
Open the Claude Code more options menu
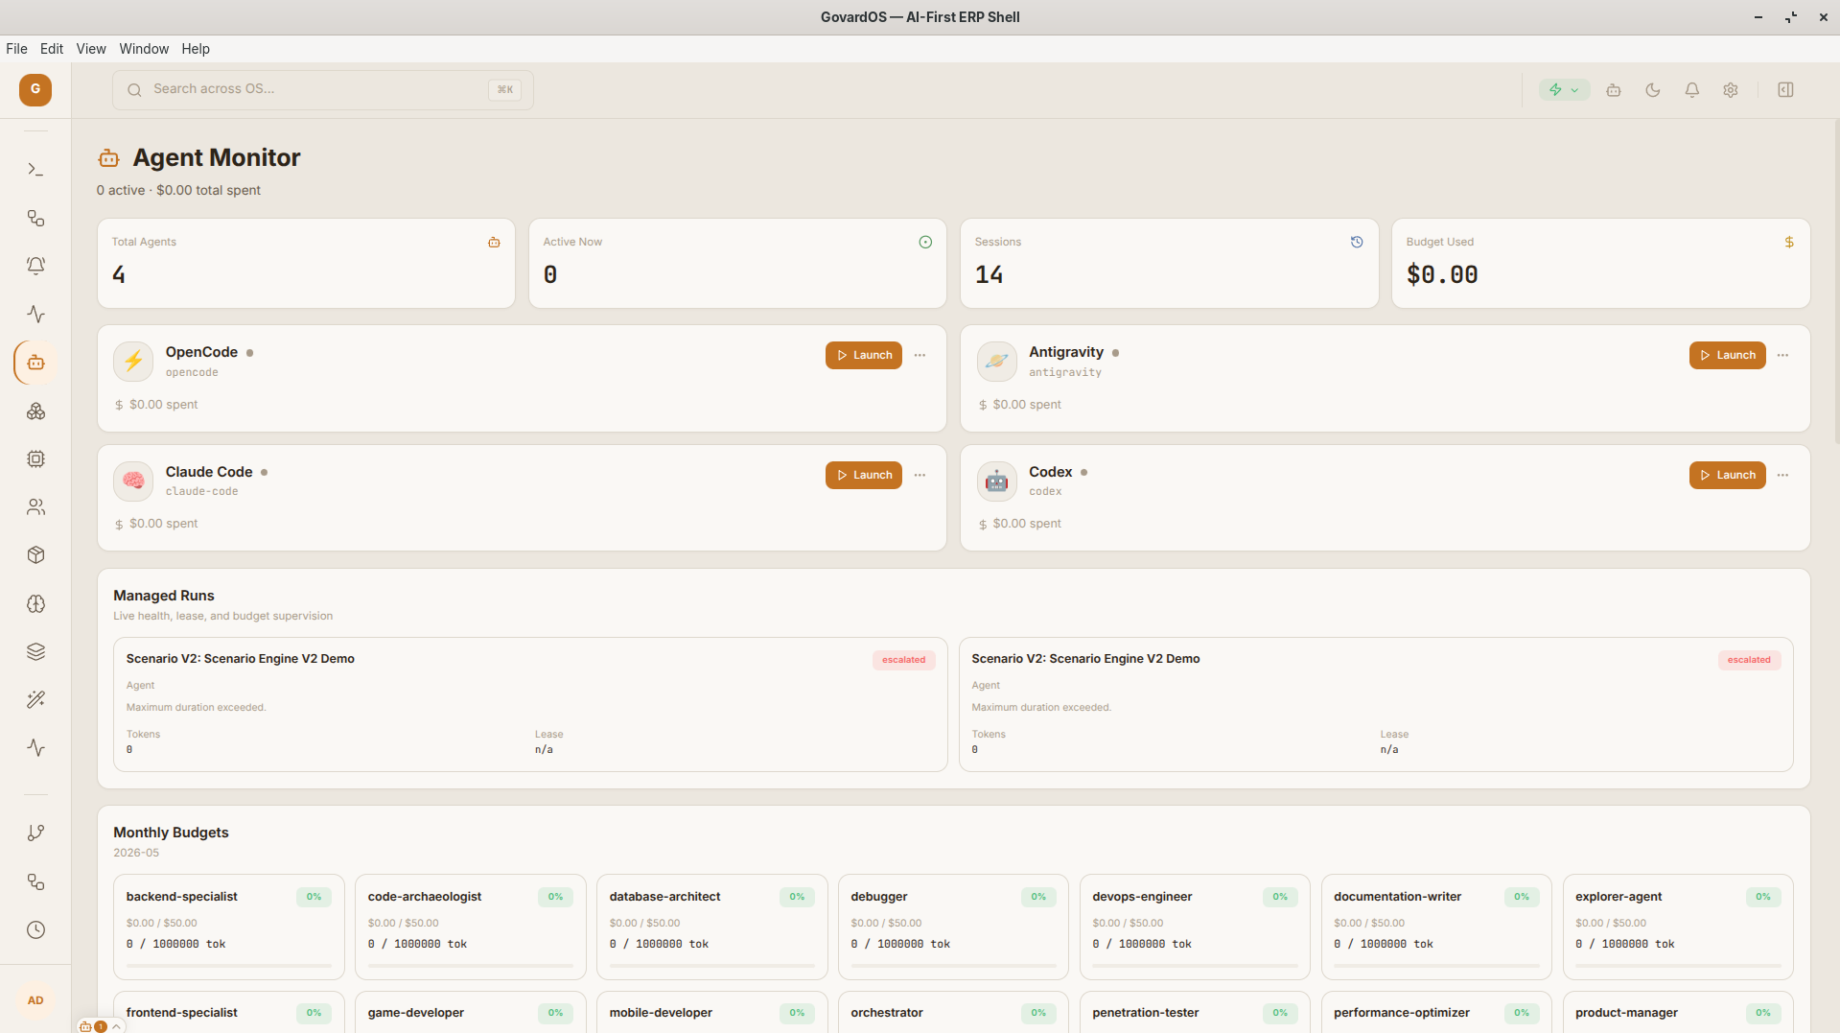tap(920, 475)
